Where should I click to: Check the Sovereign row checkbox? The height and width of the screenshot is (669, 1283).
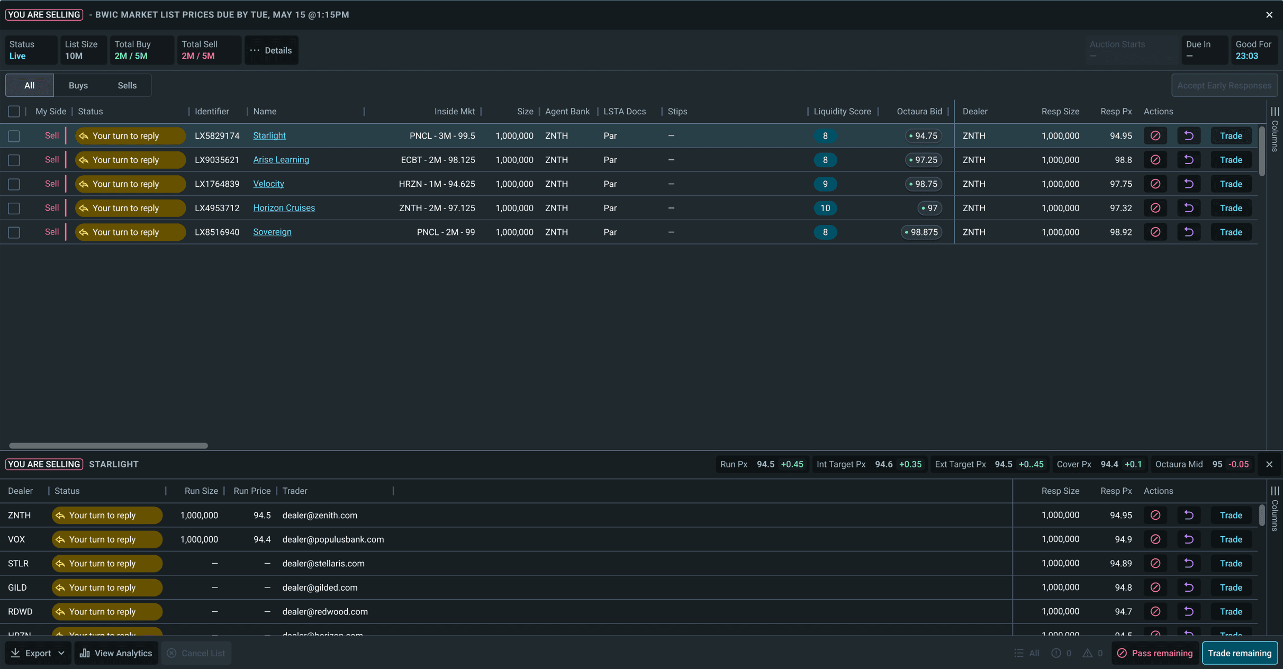pyautogui.click(x=14, y=232)
